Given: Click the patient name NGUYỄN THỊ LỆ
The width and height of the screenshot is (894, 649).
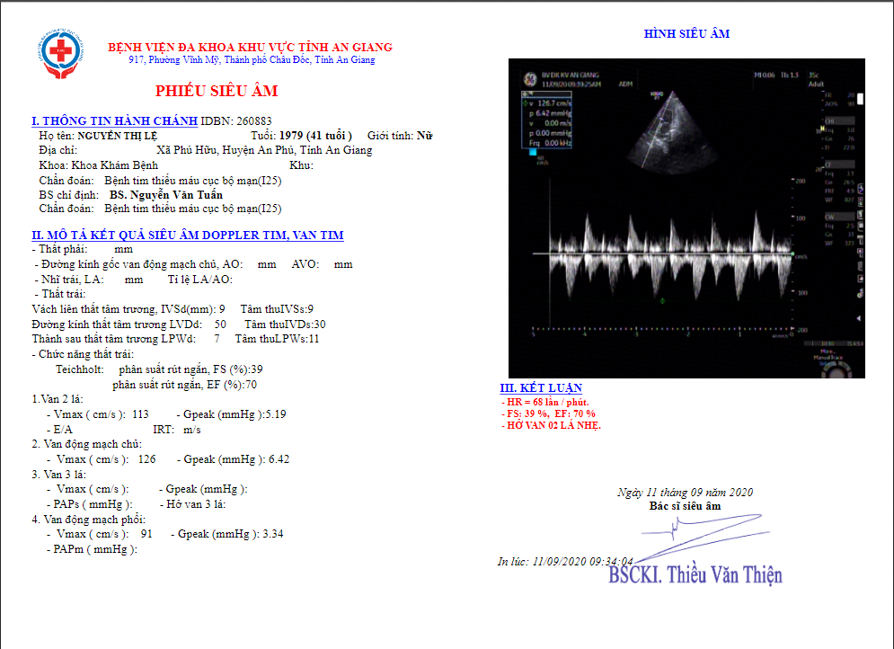Looking at the screenshot, I should click(132, 136).
